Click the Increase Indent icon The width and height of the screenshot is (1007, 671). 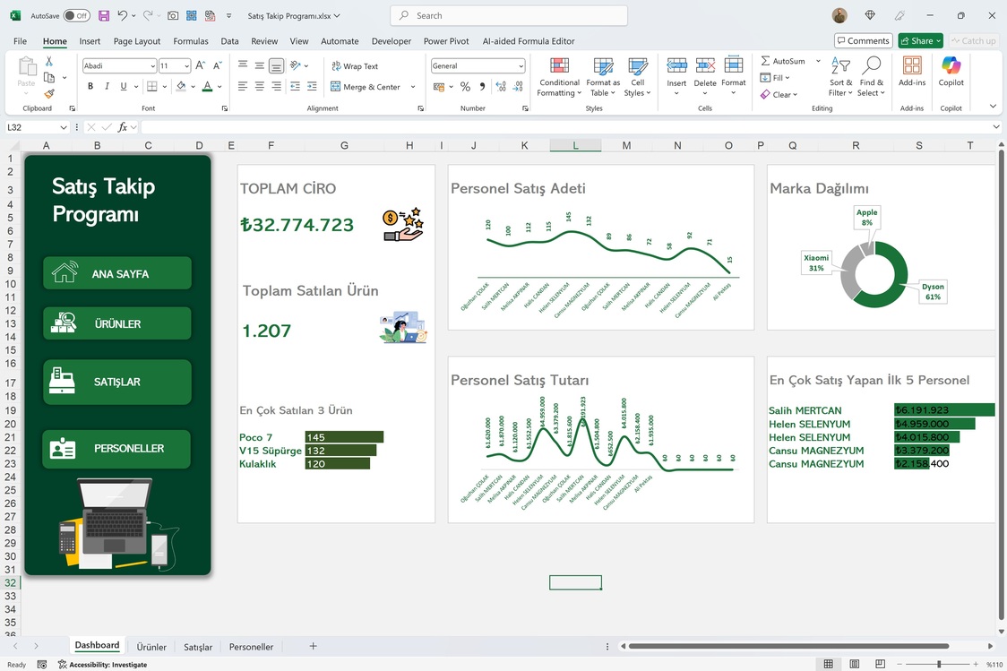click(x=312, y=86)
